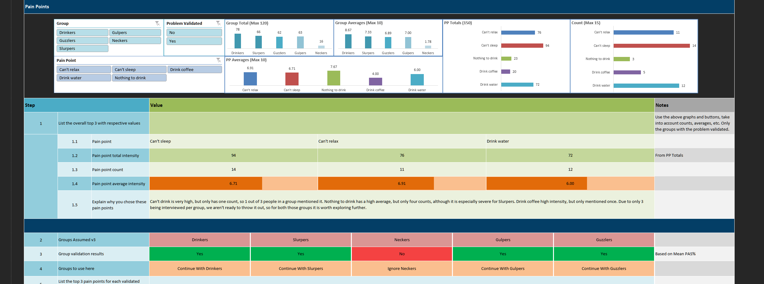Click Neckers bar in Group Averages chart

(x=428, y=47)
